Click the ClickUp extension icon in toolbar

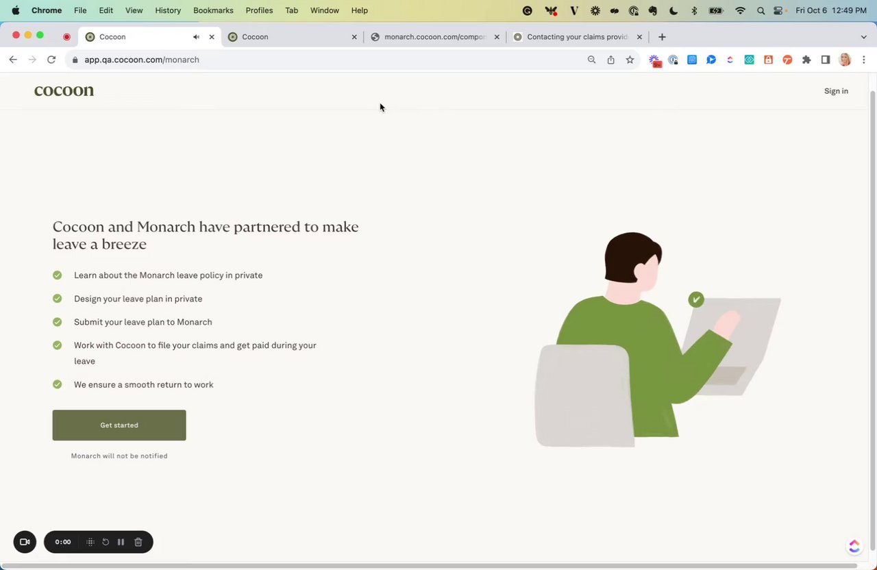click(x=730, y=60)
